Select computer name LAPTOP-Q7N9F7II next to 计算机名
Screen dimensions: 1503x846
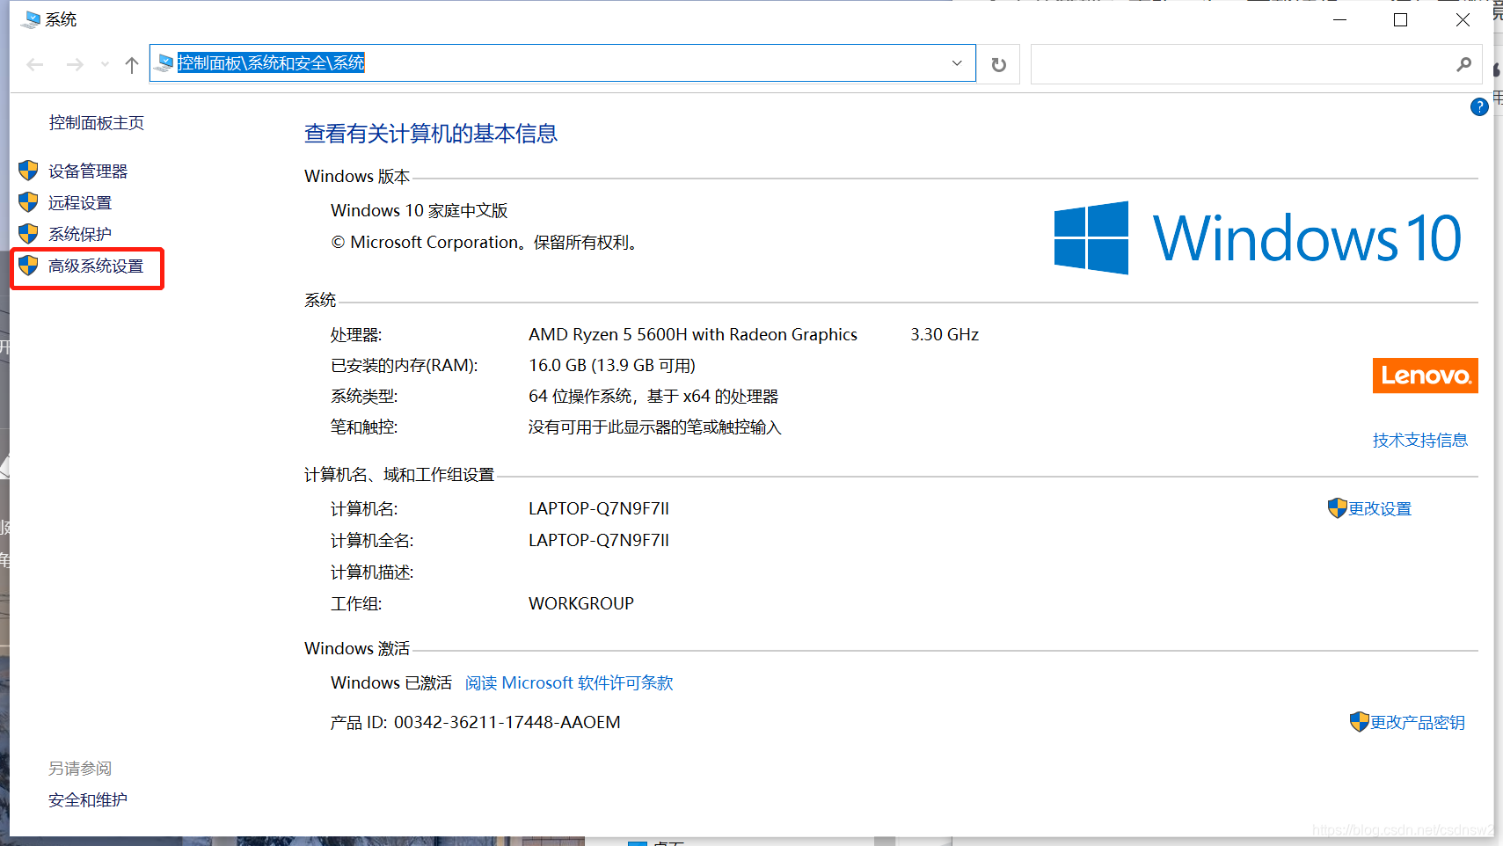[599, 508]
